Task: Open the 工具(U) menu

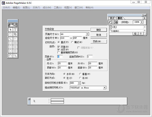Action: tap(58, 8)
